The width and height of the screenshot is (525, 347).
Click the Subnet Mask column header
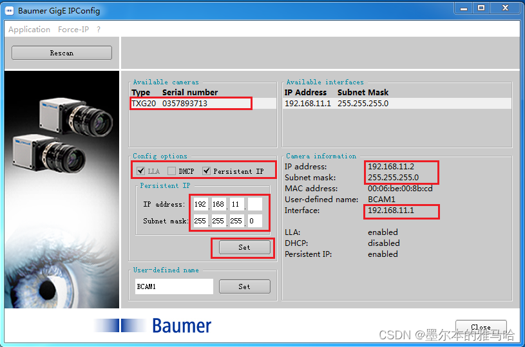(363, 92)
